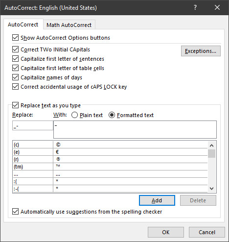Click the list scroll down arrow
The image size is (229, 242).
pos(211,189)
